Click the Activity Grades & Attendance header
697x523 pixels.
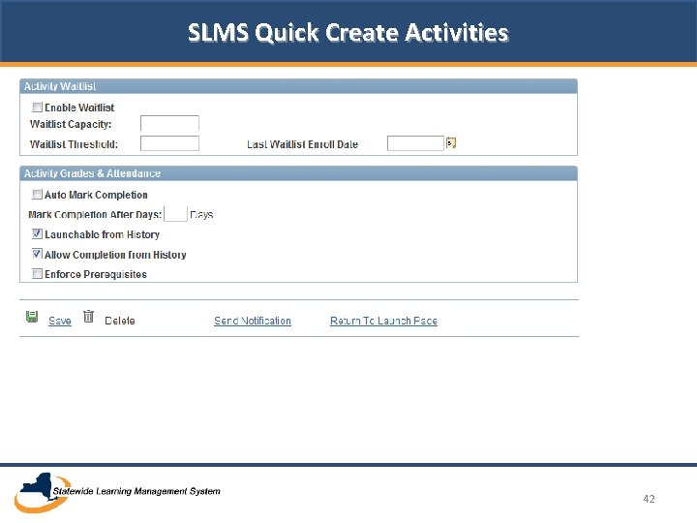click(299, 173)
